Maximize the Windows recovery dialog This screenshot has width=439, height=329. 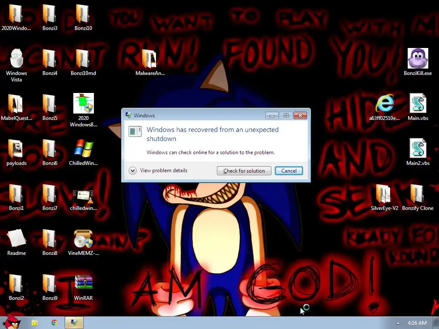pyautogui.click(x=286, y=115)
